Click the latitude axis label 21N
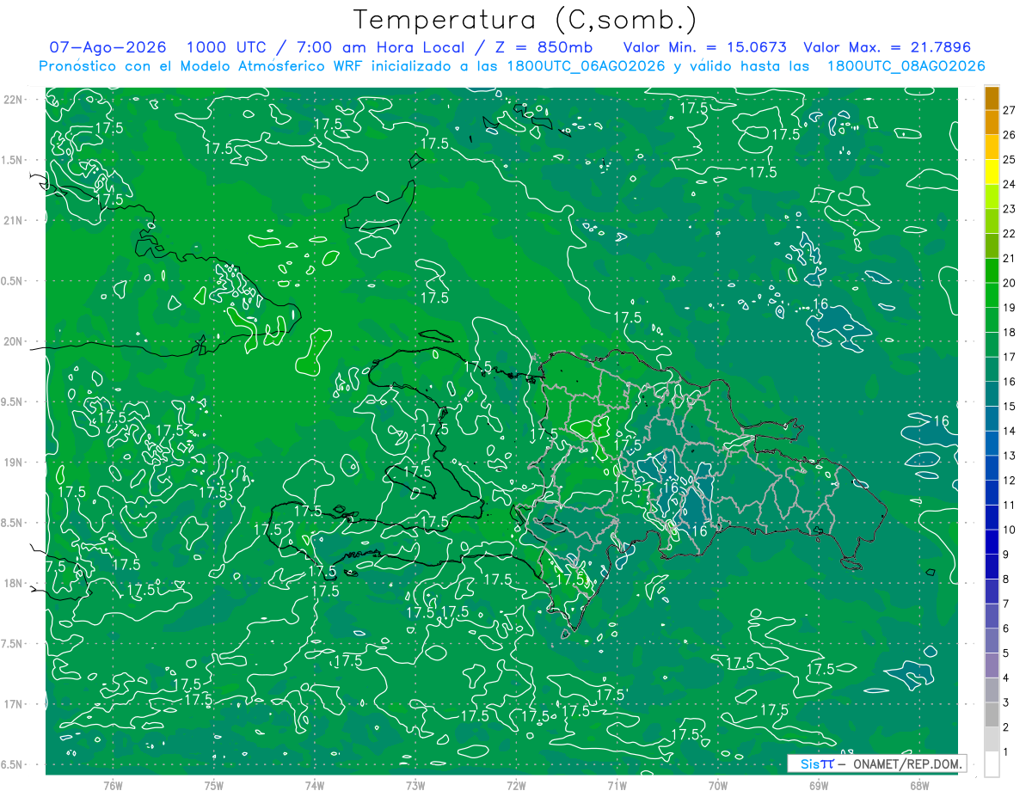The height and width of the screenshot is (797, 1032). pos(14,221)
